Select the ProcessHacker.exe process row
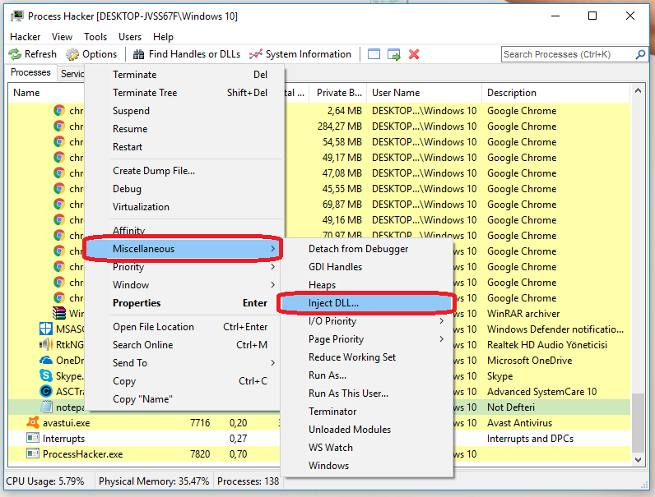 pyautogui.click(x=144, y=454)
